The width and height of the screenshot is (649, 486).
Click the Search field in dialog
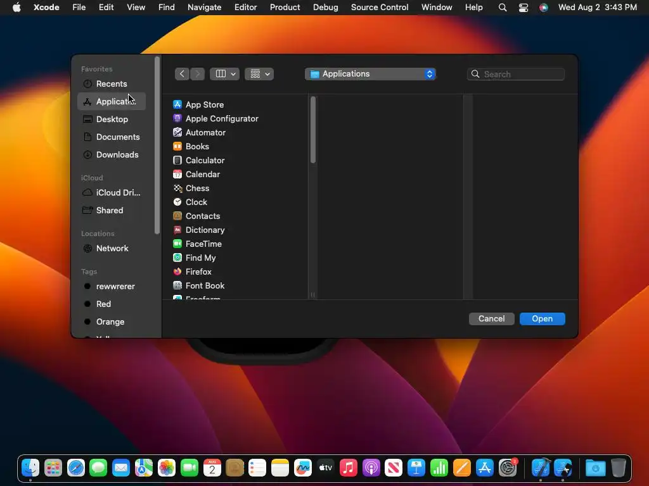pos(516,75)
